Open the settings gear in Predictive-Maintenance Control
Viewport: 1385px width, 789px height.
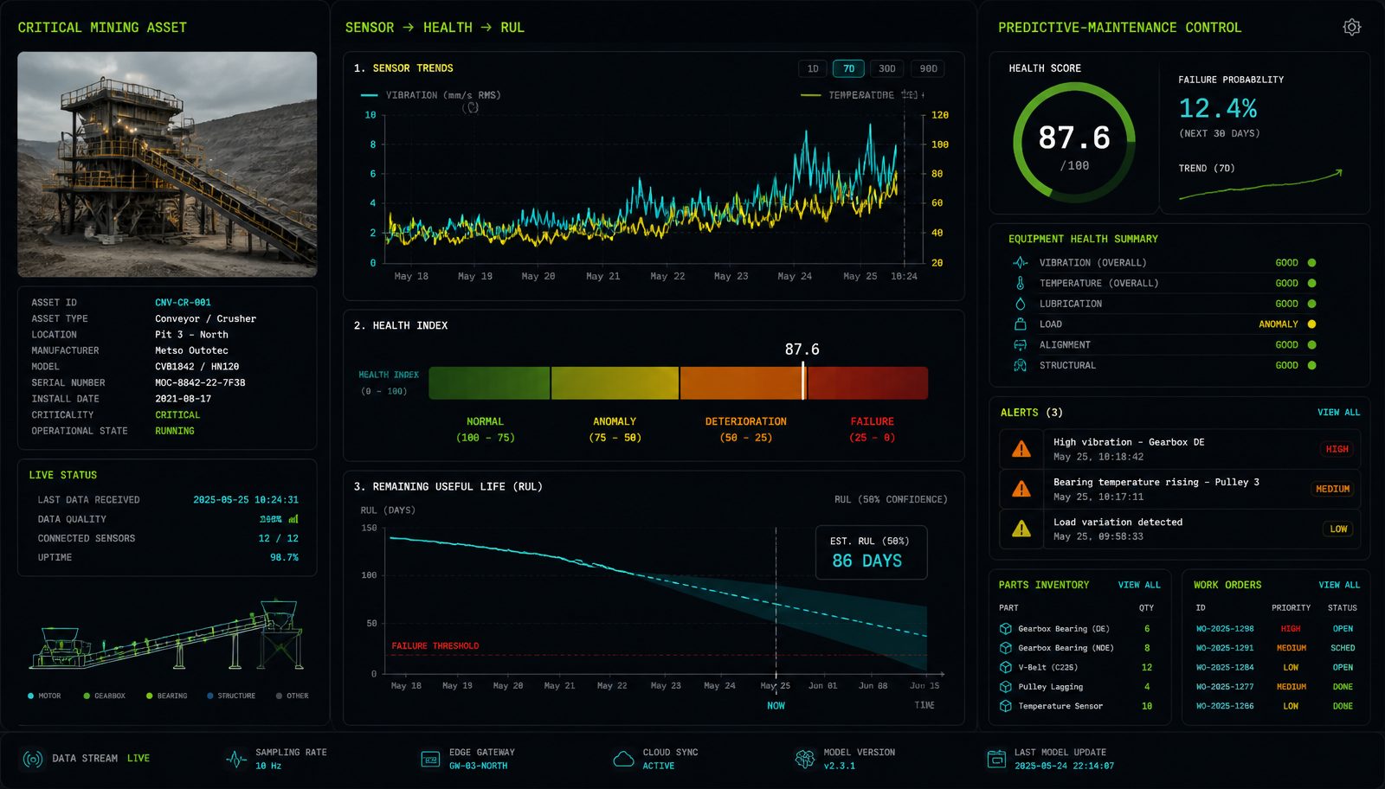point(1351,28)
